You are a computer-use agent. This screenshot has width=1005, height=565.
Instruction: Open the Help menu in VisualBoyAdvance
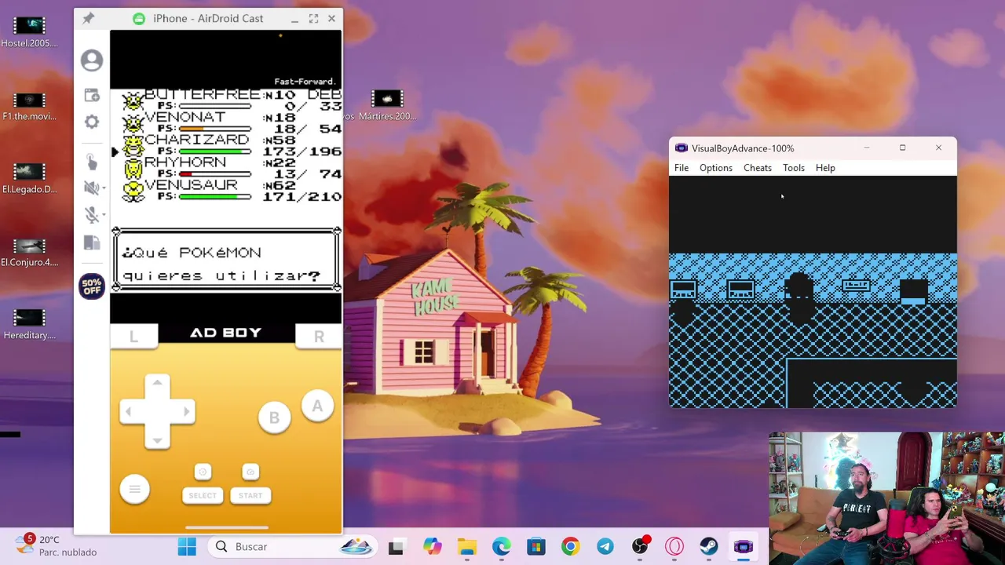pyautogui.click(x=825, y=168)
